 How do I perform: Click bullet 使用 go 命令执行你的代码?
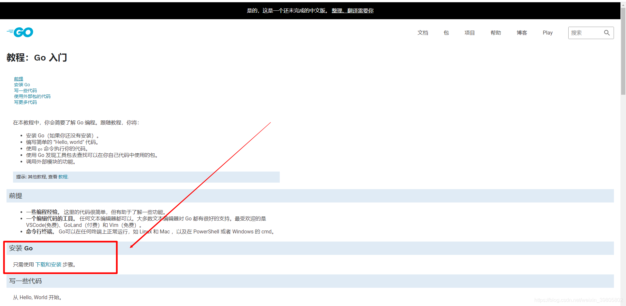tap(58, 149)
